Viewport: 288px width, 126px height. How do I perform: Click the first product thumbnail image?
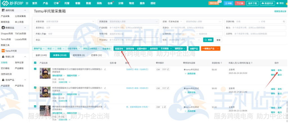pos(45,73)
